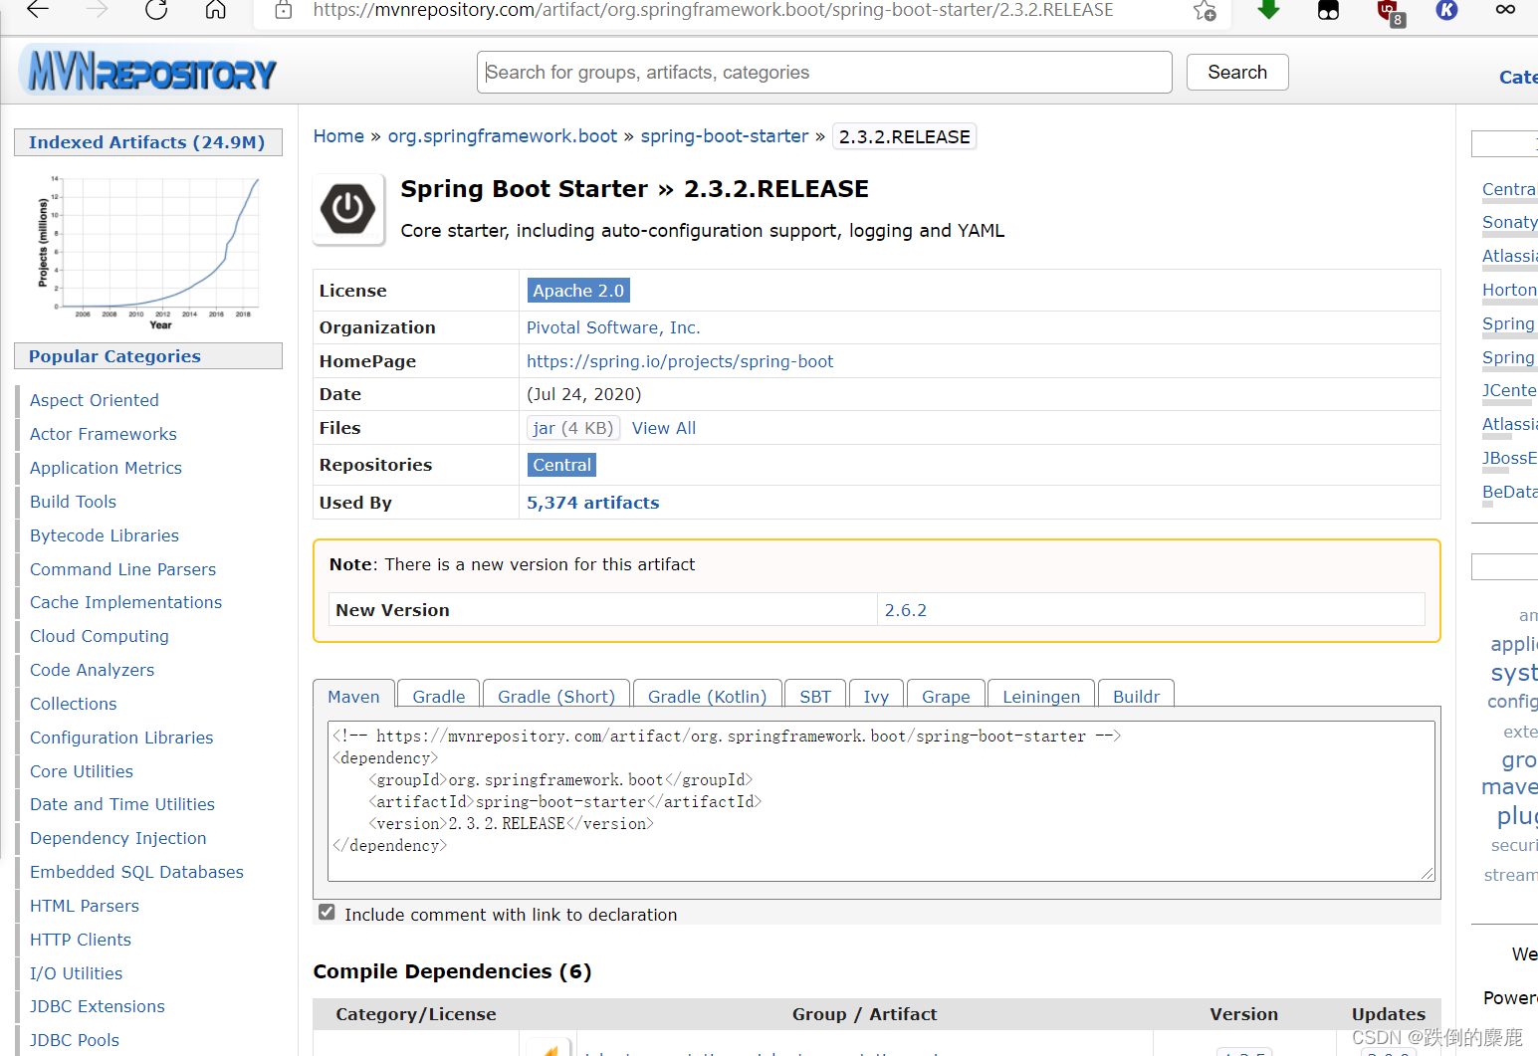This screenshot has height=1056, width=1538.
Task: Open the Bytecode Libraries category
Action: click(105, 535)
